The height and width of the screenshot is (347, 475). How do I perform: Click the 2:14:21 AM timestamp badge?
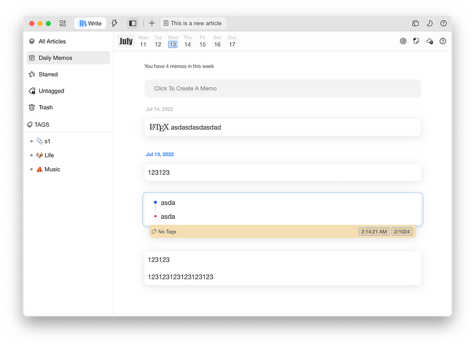point(374,232)
